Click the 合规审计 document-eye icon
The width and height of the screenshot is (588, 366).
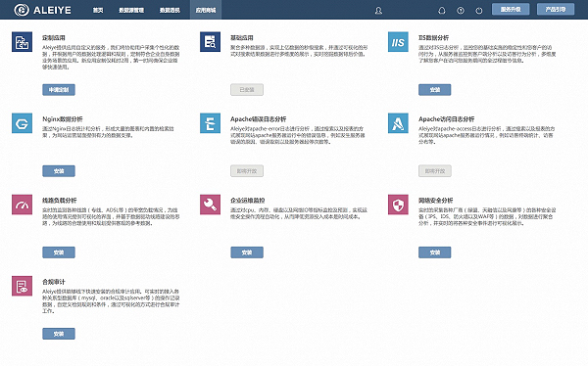point(22,286)
